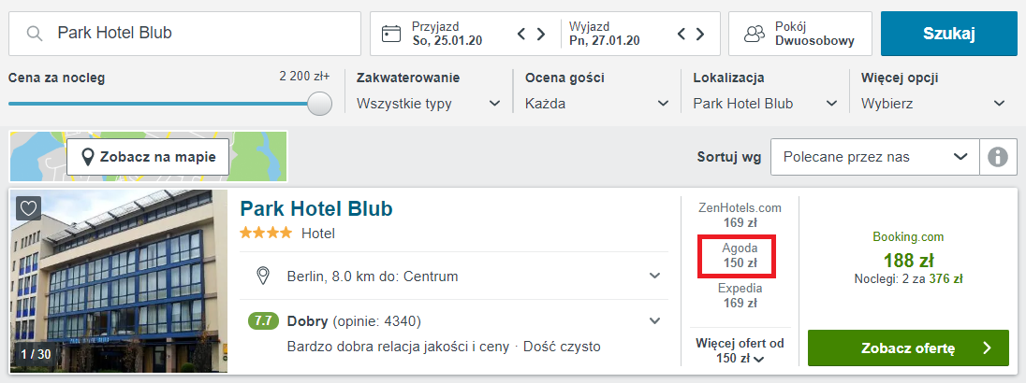
Task: Open the Lokalizacja filter dropdown
Action: 765,103
